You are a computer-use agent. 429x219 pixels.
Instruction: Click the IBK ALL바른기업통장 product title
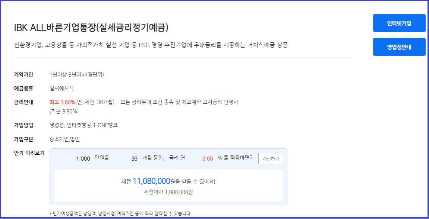91,28
